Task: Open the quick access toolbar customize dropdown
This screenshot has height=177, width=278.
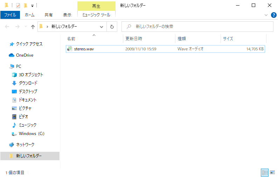Action: [x=32, y=6]
